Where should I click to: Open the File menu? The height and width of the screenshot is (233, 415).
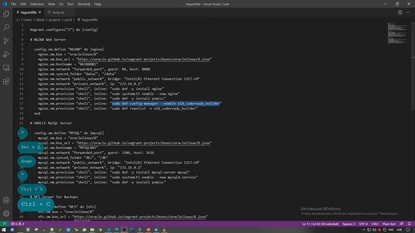point(14,4)
